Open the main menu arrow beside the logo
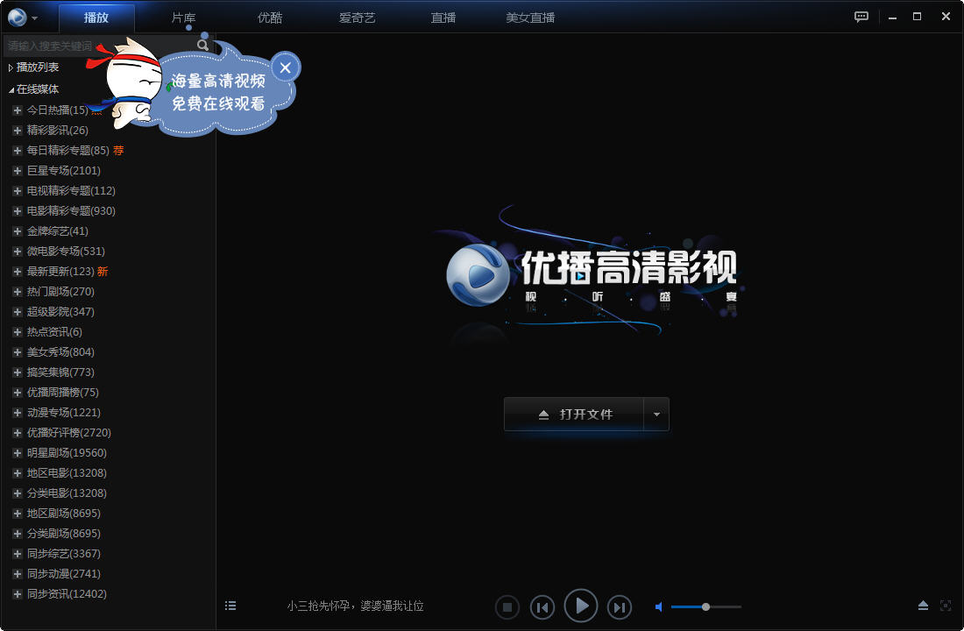Screen dimensions: 964x631 click(x=34, y=17)
